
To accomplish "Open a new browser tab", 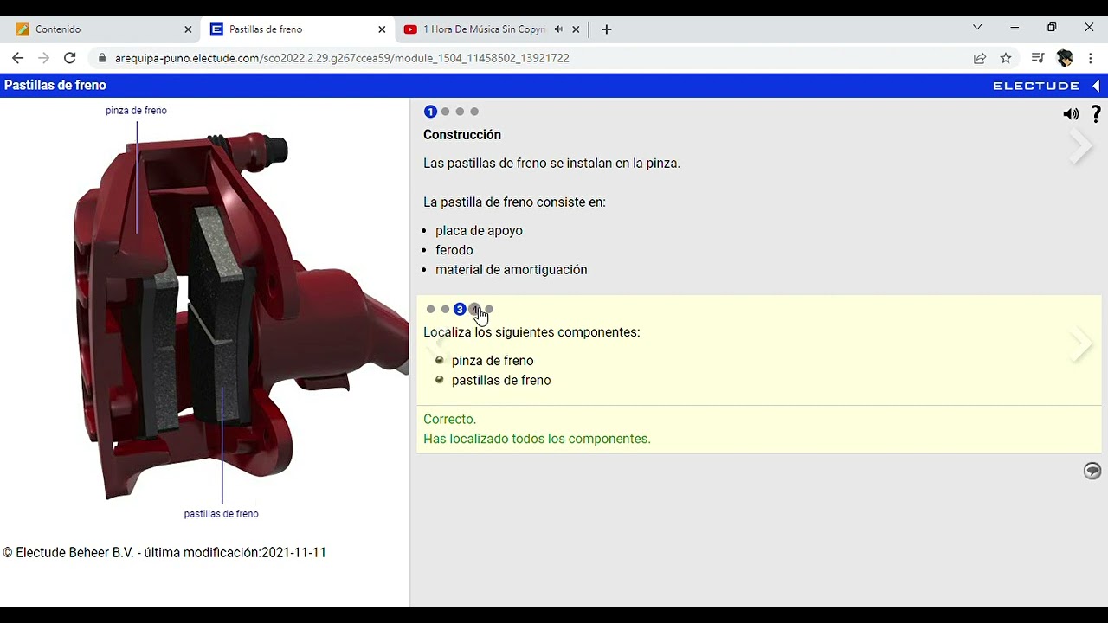I will click(x=606, y=29).
